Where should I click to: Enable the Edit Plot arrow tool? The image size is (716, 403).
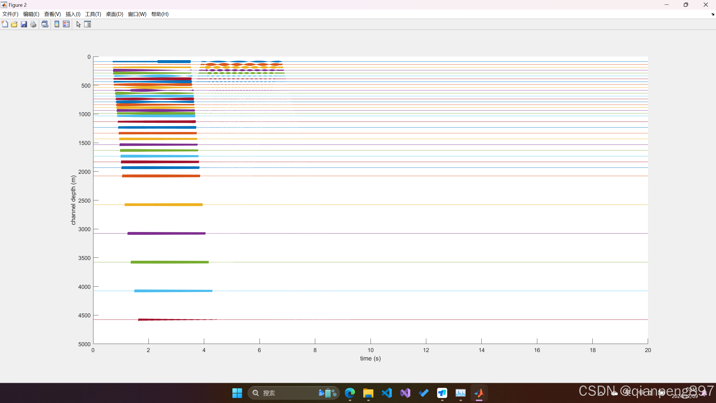coord(78,24)
